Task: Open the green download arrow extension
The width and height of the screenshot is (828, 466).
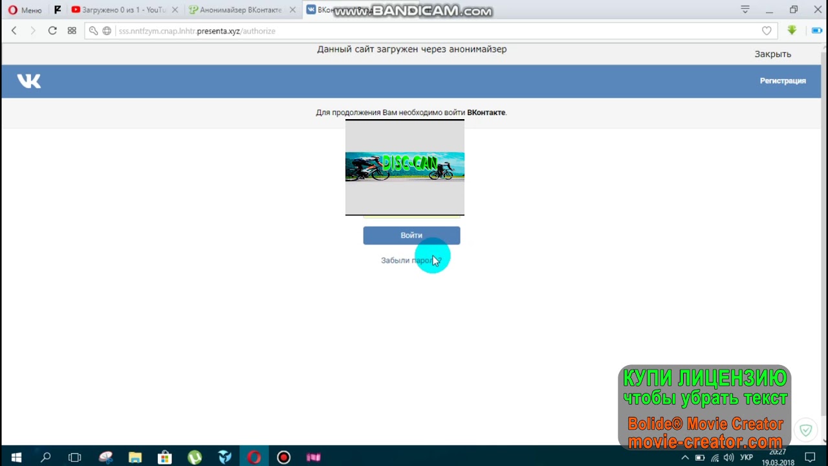Action: 791,30
